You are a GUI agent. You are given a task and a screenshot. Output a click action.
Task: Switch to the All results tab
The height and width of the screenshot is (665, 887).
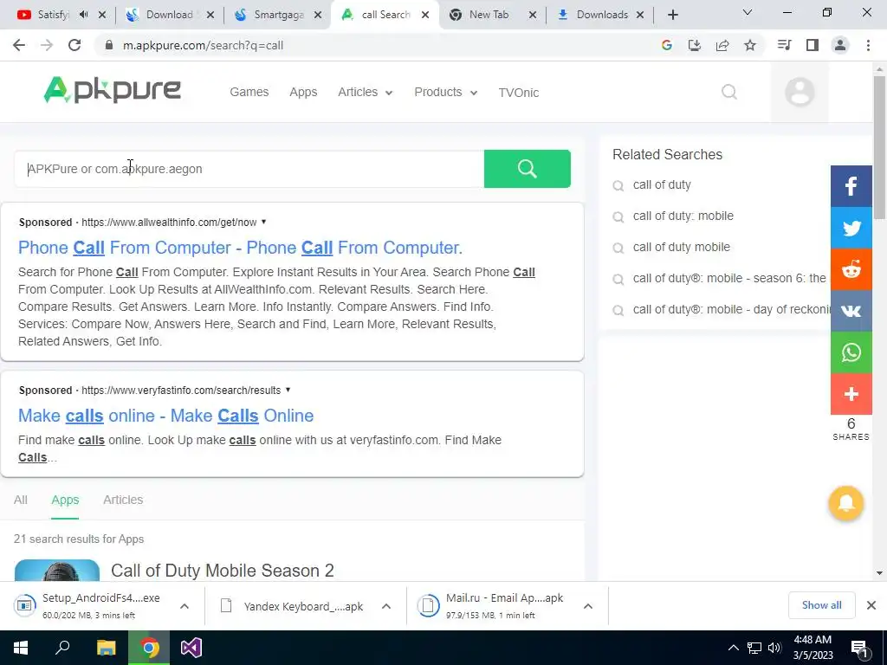coord(21,500)
